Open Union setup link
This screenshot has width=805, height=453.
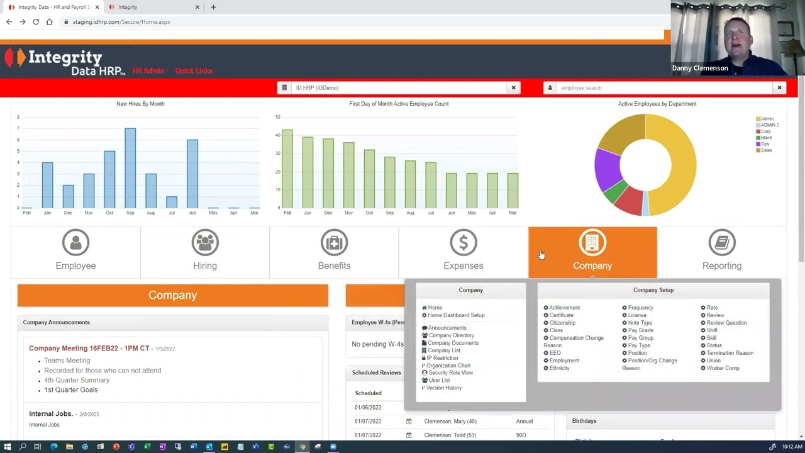711,361
